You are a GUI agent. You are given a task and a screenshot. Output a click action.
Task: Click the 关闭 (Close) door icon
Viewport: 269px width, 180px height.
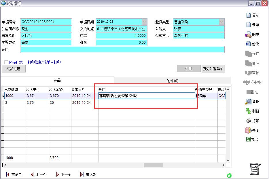tap(248, 130)
